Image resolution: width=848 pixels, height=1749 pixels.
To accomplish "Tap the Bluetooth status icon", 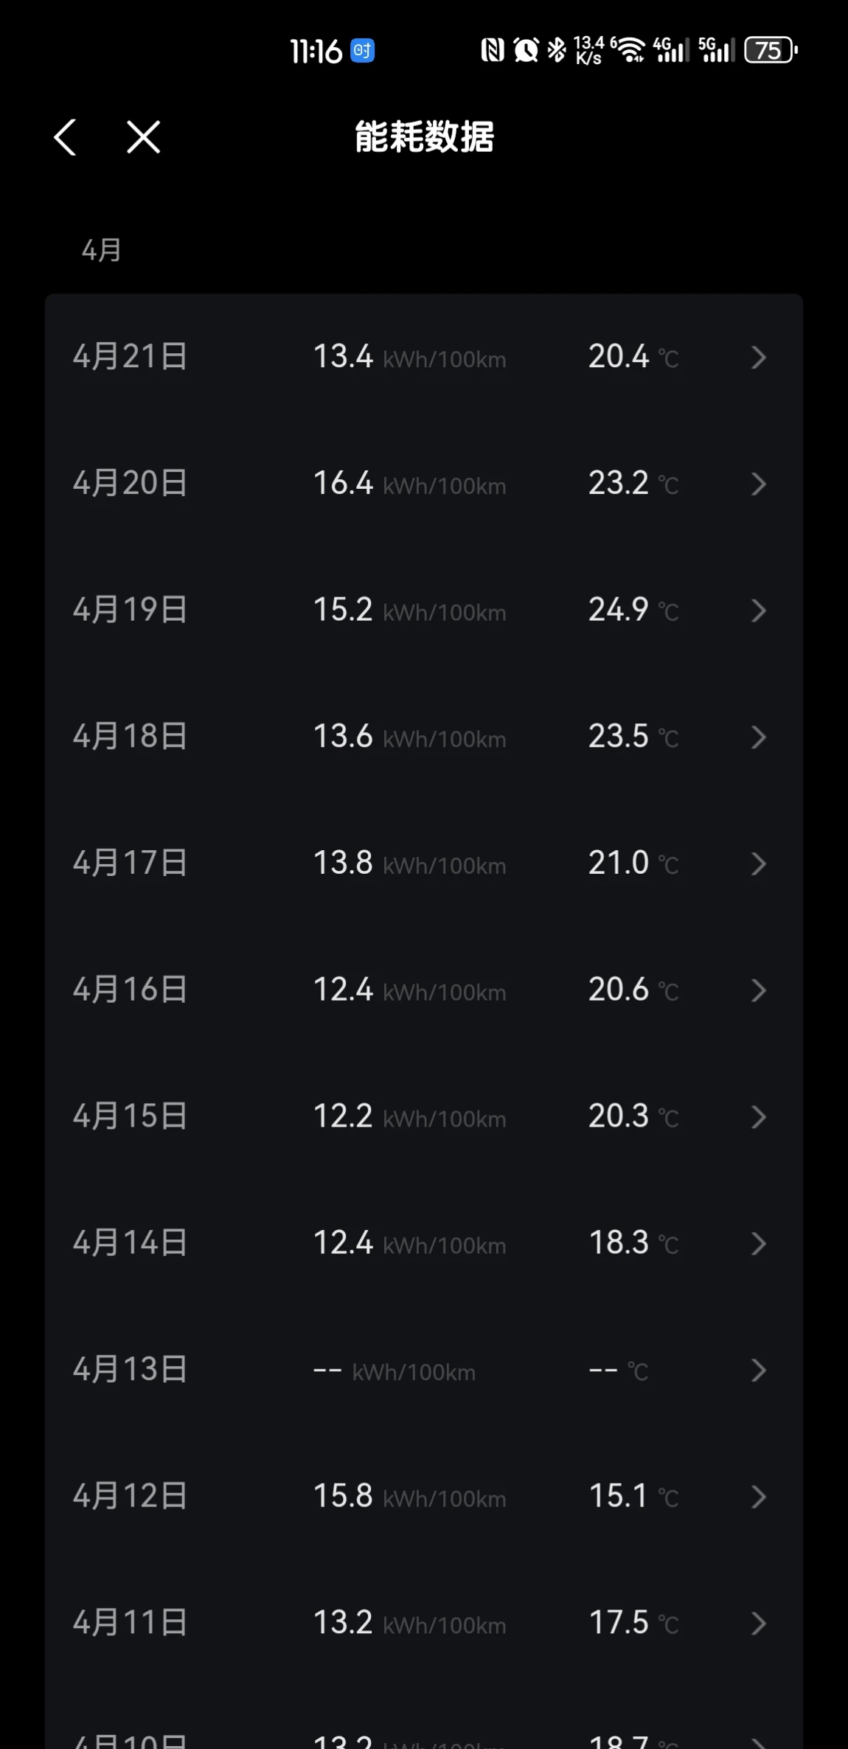I will [x=557, y=50].
